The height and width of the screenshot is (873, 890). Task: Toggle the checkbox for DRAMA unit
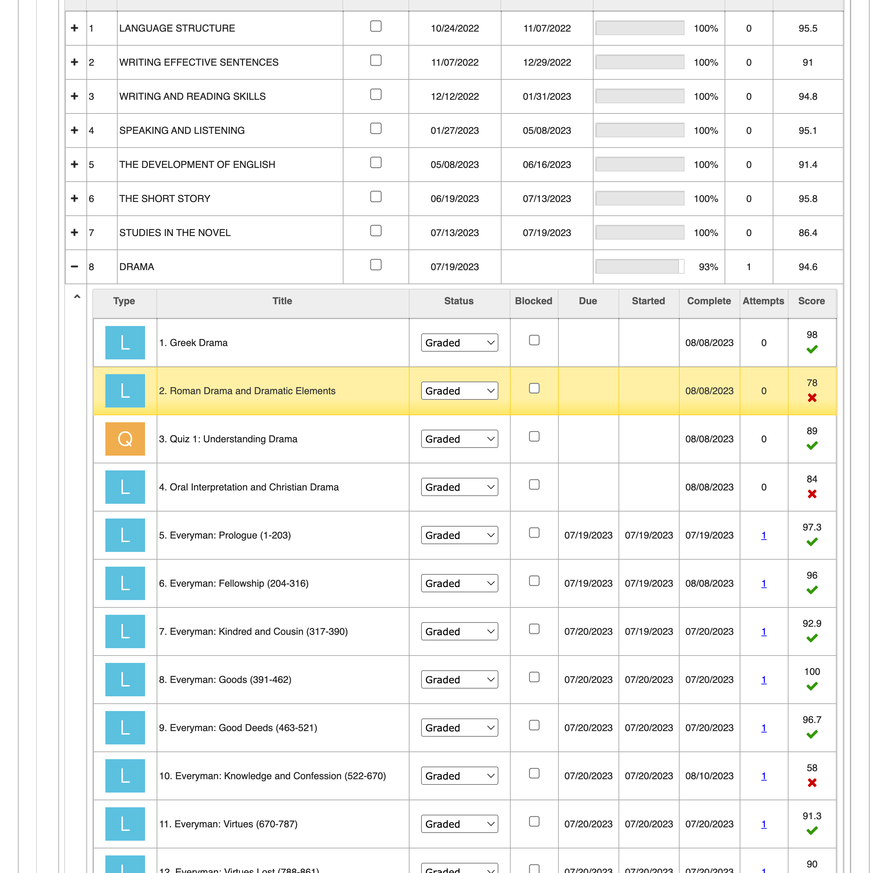tap(376, 265)
